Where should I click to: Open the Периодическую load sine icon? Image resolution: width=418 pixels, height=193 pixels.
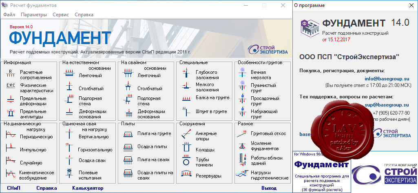[11, 135]
